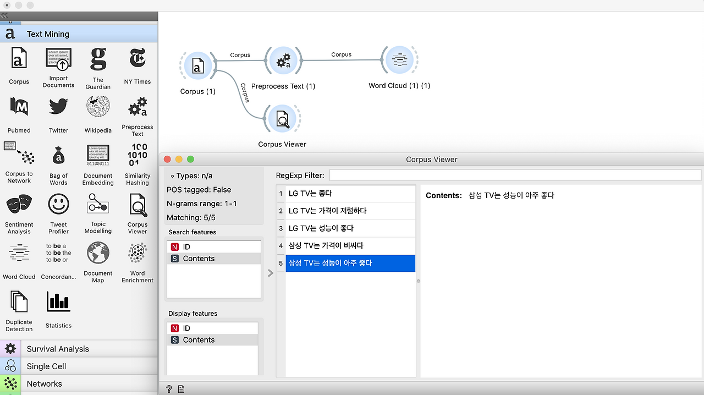Viewport: 704px width, 395px height.
Task: Pick the Twitter widget
Action: coord(58,114)
